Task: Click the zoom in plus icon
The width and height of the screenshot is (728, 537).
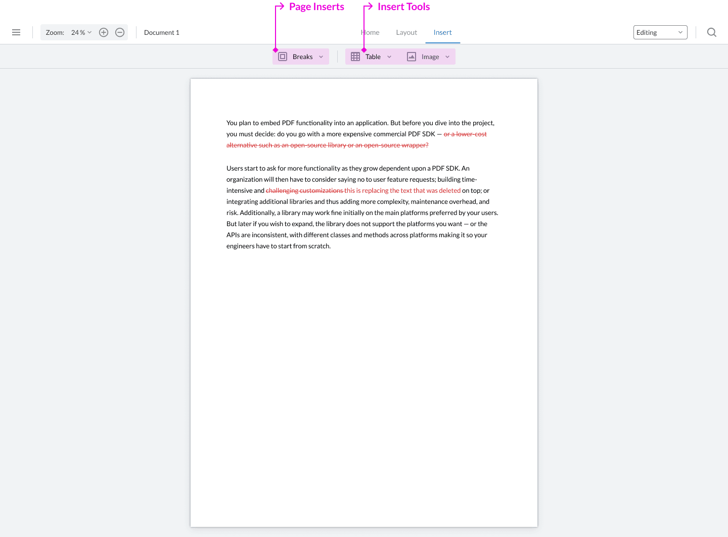Action: [104, 32]
